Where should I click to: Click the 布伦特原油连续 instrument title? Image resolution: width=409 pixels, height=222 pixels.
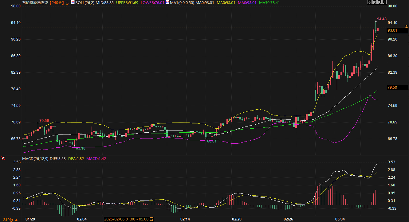[35, 2]
